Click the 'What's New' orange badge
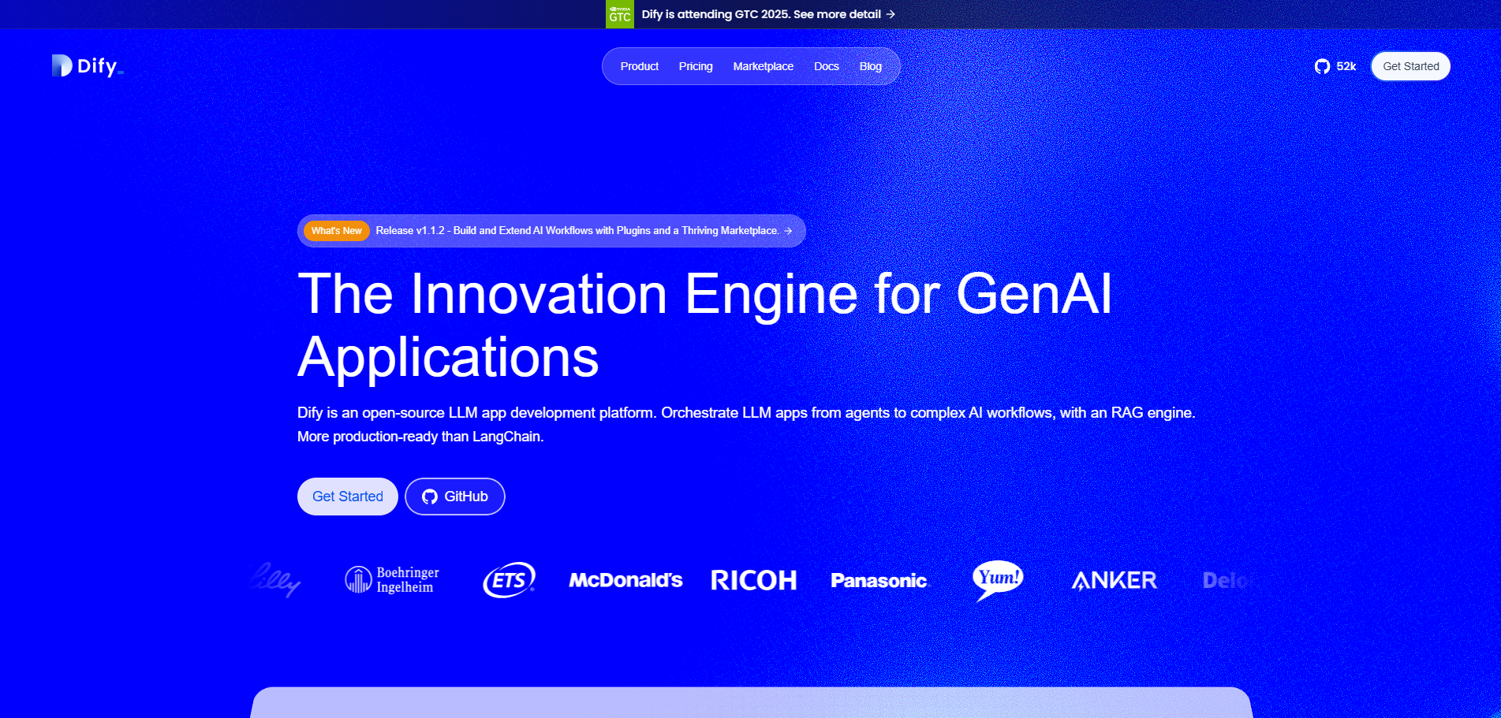Screen dimensions: 1501x718 (x=337, y=231)
